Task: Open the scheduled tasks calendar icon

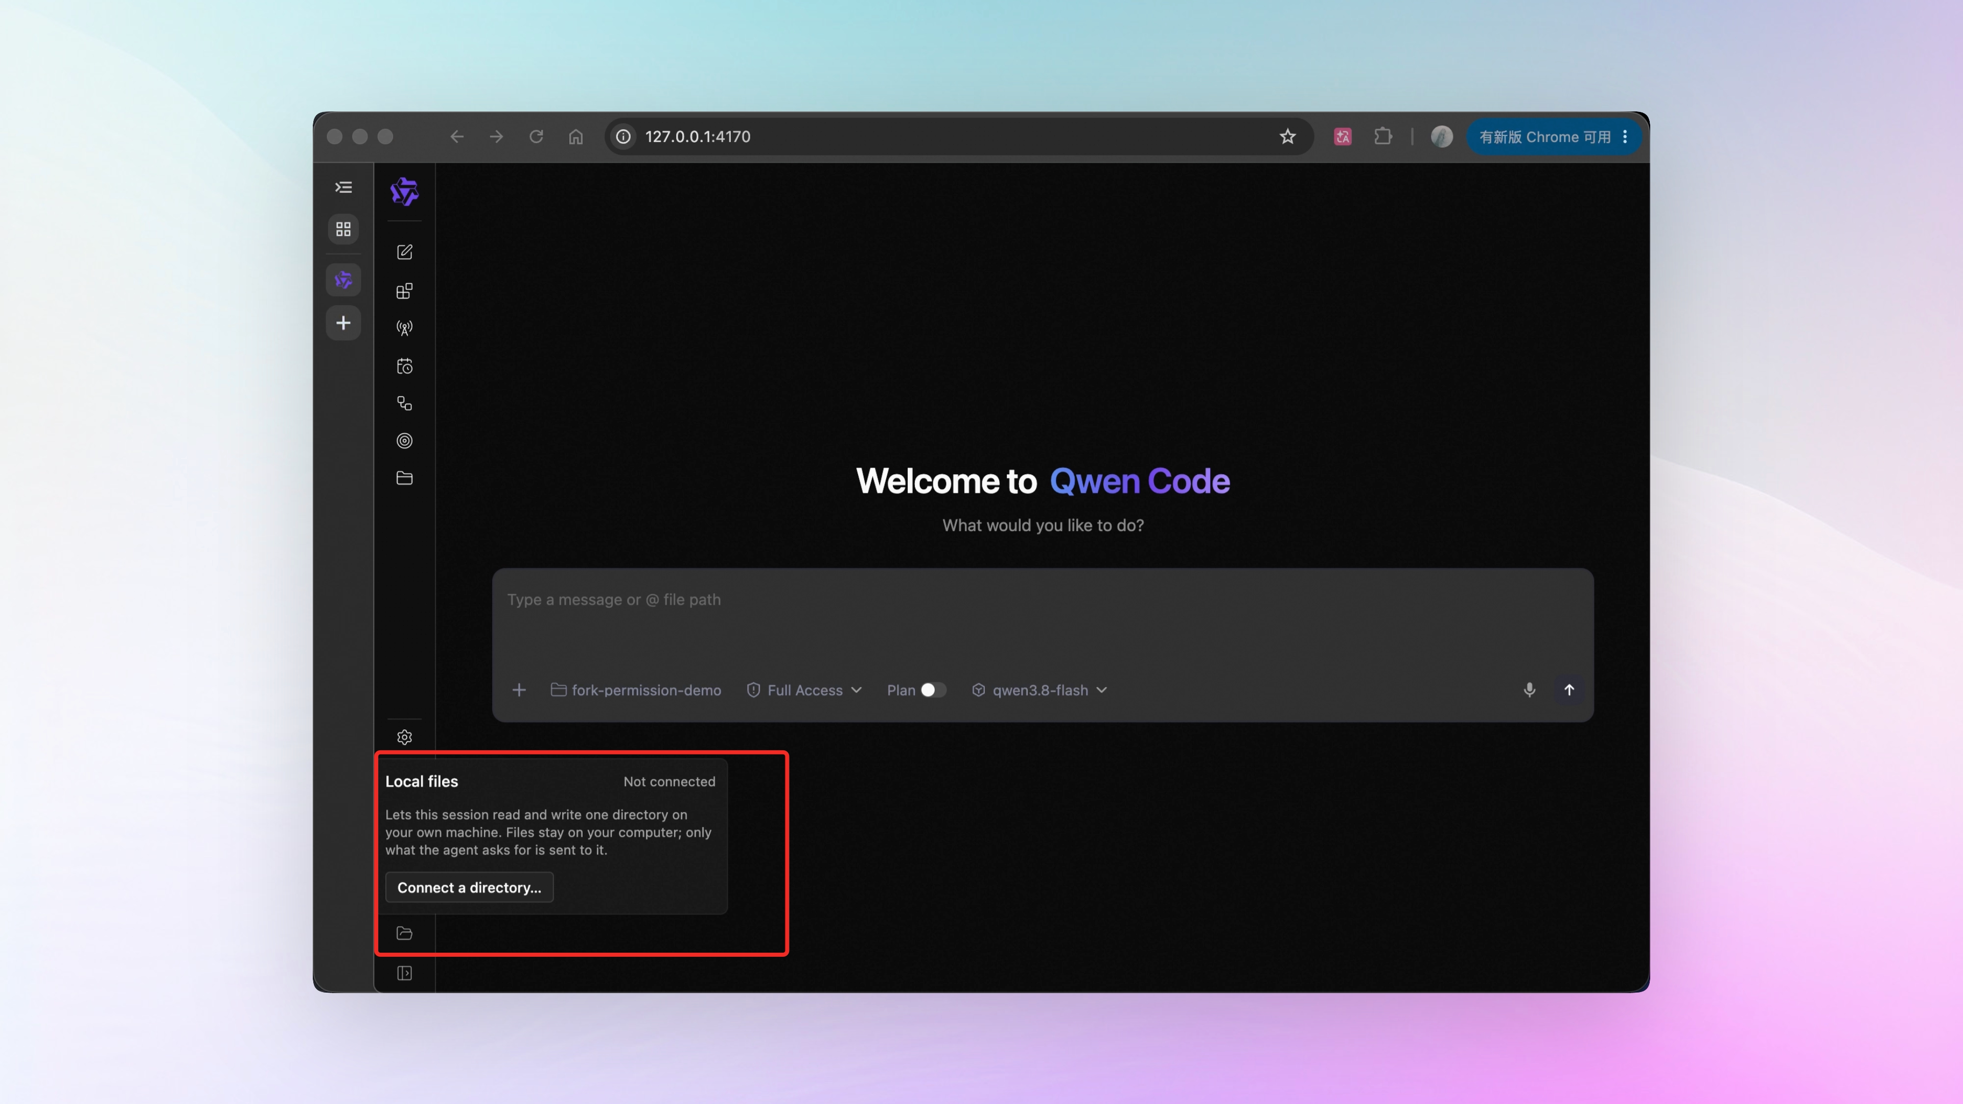Action: [405, 366]
